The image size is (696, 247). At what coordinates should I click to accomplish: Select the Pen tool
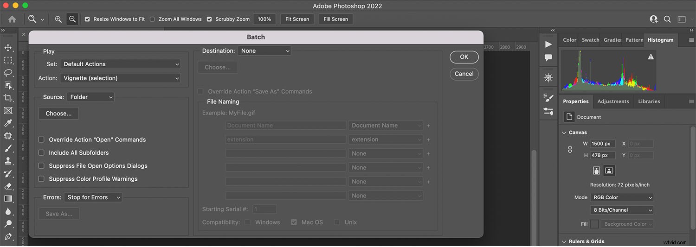click(x=8, y=237)
